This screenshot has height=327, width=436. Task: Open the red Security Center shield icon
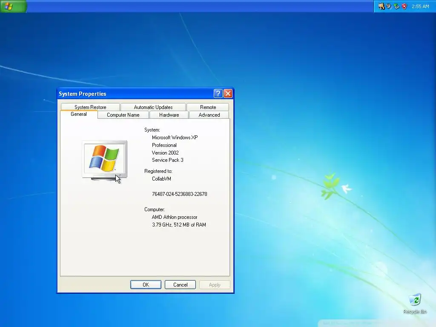point(404,6)
